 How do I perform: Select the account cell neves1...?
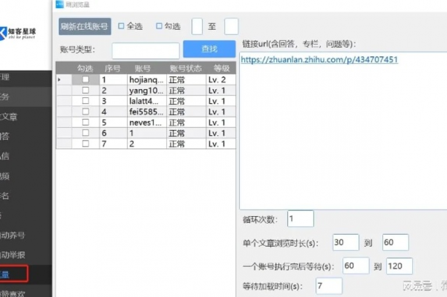click(147, 122)
